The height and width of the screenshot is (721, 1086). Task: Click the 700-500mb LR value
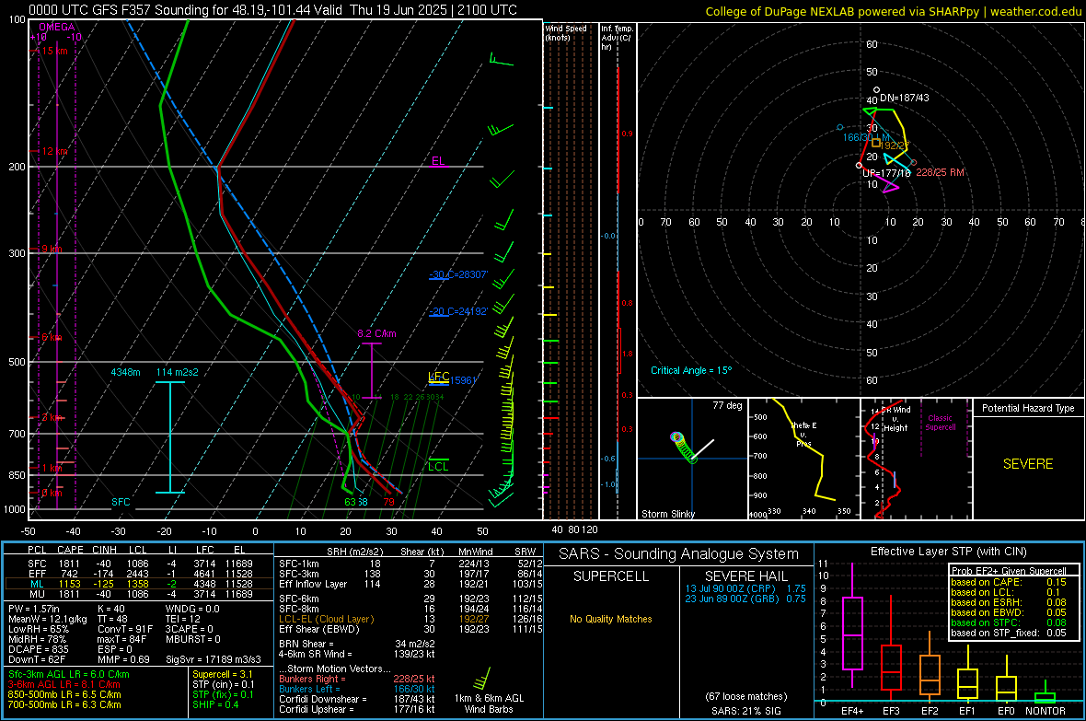64,704
